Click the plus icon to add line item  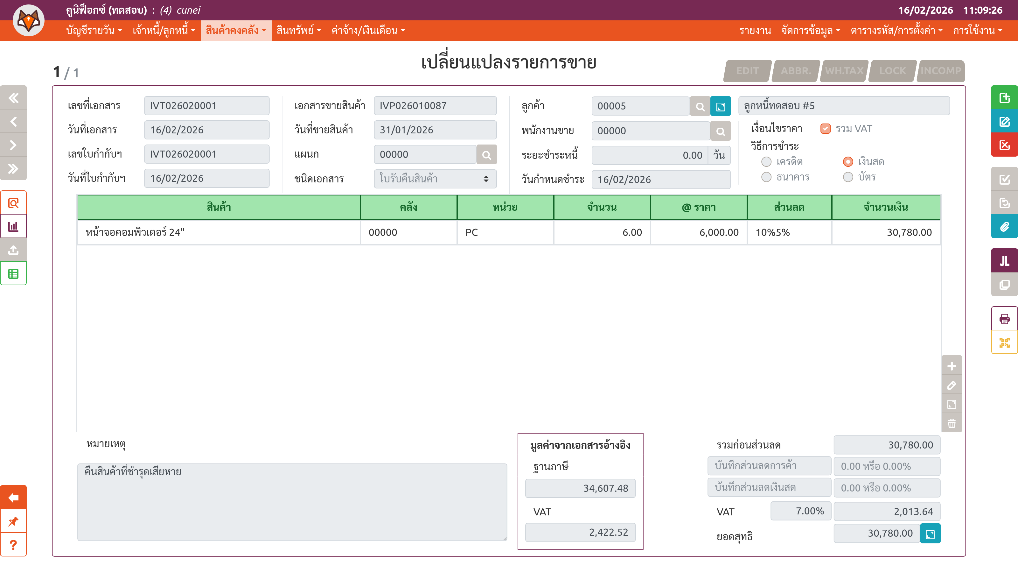(952, 366)
